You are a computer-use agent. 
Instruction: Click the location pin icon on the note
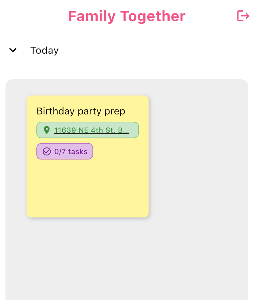tap(47, 130)
